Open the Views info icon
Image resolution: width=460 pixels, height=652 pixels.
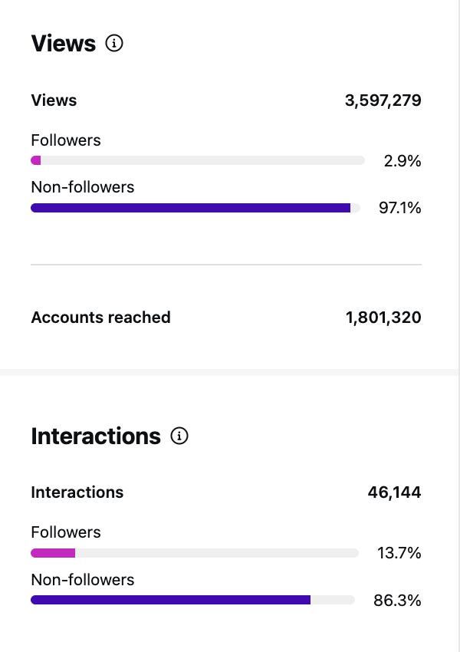[x=114, y=43]
